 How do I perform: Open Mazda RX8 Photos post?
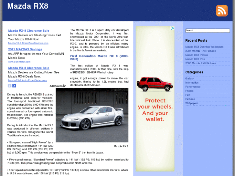(x=197, y=55)
